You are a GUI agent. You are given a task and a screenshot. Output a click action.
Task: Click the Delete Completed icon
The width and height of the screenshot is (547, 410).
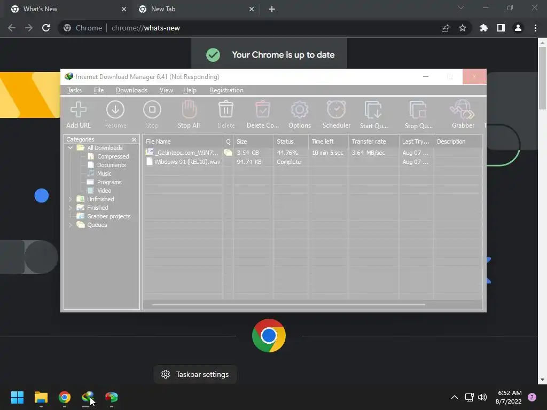coord(263,115)
